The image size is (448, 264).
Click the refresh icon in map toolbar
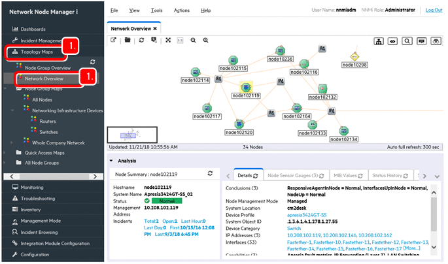(x=142, y=41)
